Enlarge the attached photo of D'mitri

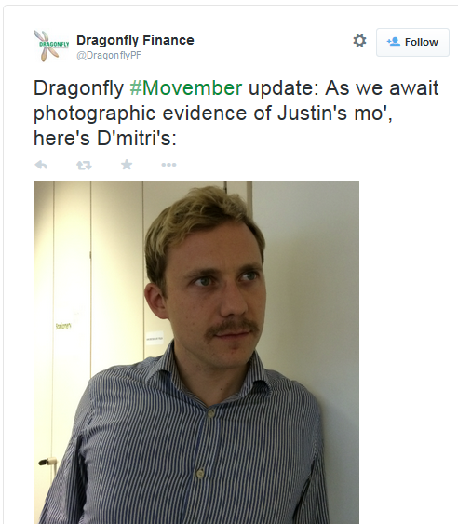(x=196, y=352)
